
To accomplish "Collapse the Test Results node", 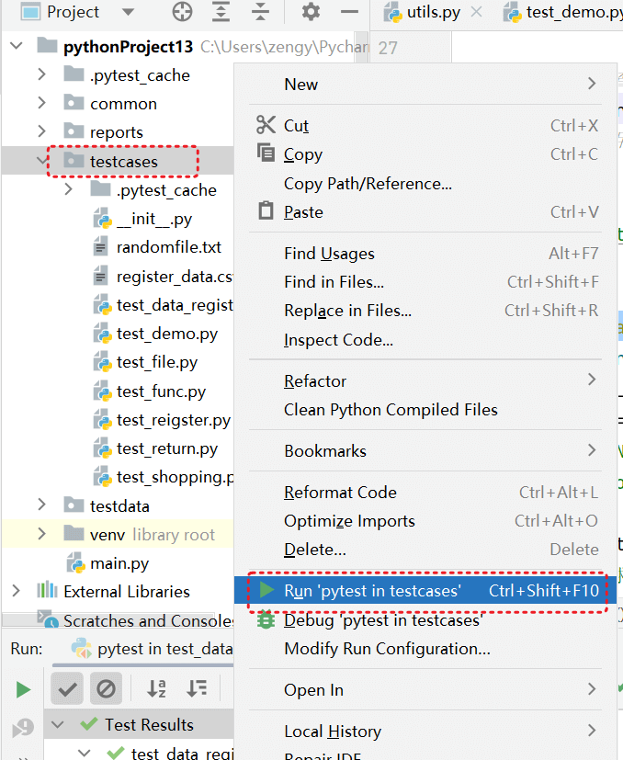I will 57,724.
